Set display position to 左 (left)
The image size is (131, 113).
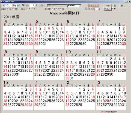pyautogui.click(x=52, y=9)
